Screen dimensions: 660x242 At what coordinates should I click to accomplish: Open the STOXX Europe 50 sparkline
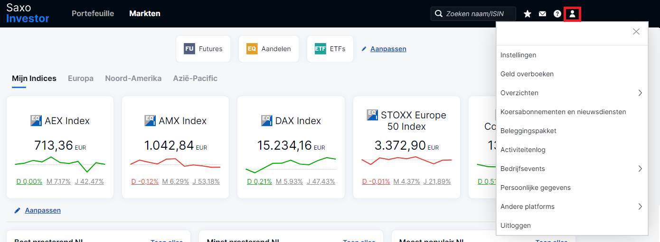pyautogui.click(x=406, y=160)
